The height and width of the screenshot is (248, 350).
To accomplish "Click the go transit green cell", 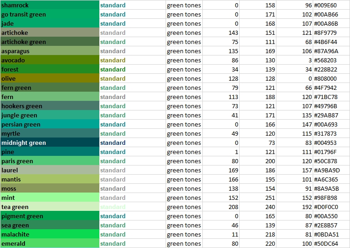I will (x=50, y=14).
